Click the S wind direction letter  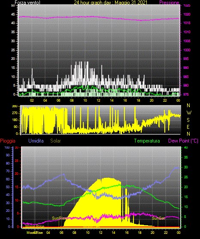[x=188, y=120]
